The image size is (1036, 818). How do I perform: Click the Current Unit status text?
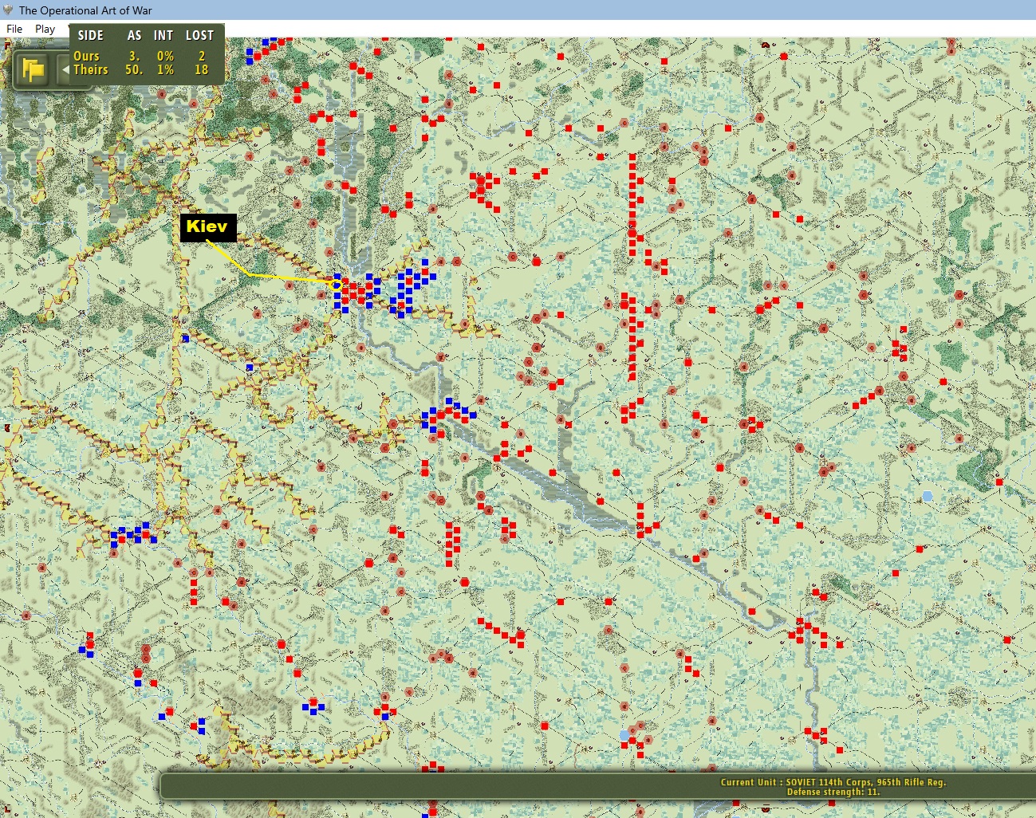click(x=833, y=782)
